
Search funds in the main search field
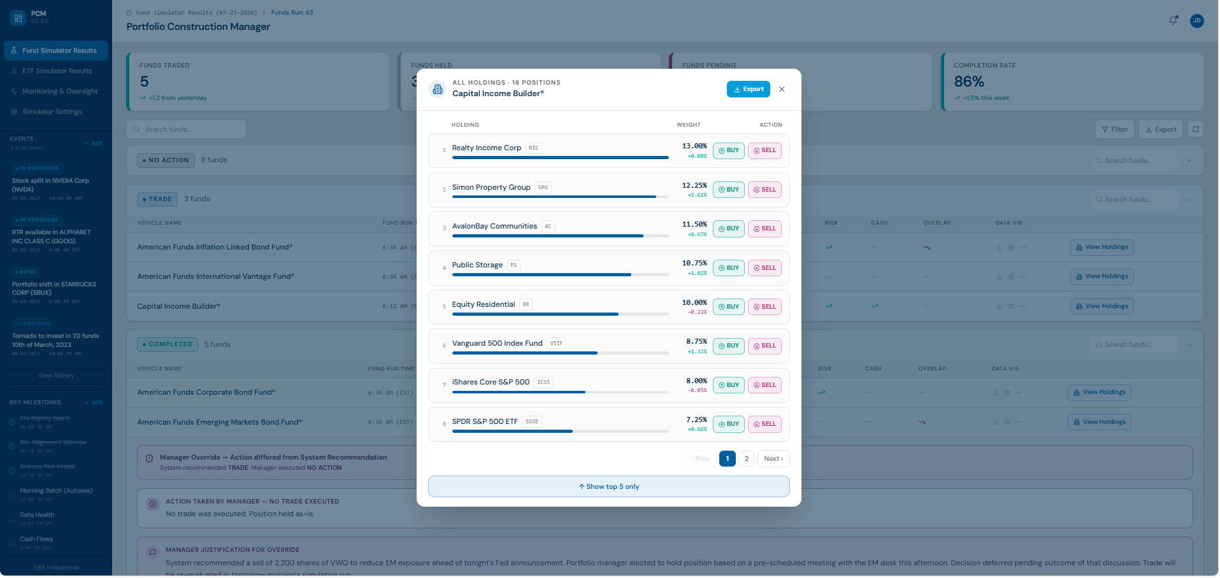(x=186, y=130)
